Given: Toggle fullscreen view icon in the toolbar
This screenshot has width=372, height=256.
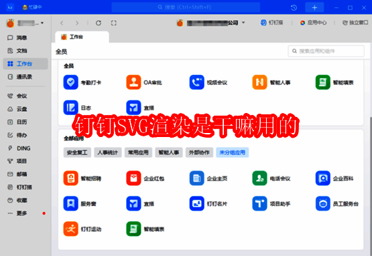Looking at the screenshot, I should click(114, 23).
